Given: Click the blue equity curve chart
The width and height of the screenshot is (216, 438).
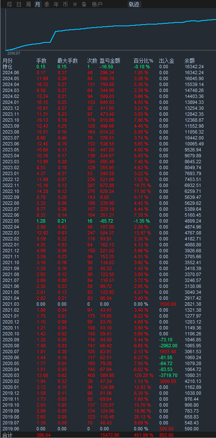Looking at the screenshot, I should click(x=111, y=31).
